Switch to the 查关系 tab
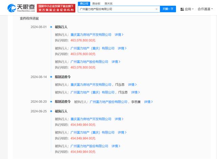Viewport: 217px width, 159px height. coord(108,4)
